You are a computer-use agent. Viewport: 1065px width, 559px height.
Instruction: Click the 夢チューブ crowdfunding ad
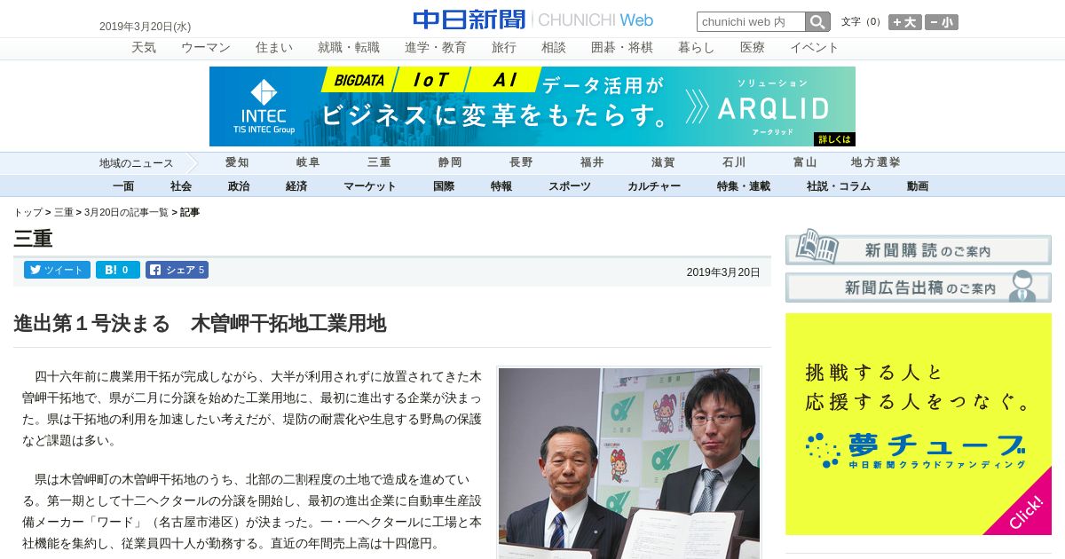919,424
